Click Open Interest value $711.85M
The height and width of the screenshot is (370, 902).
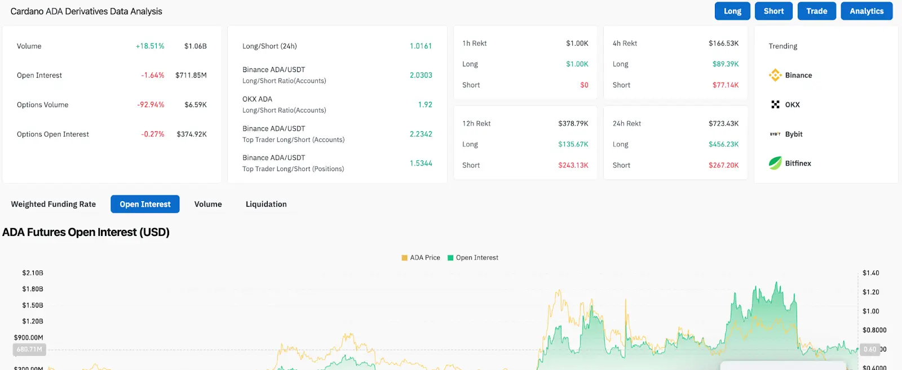click(191, 75)
